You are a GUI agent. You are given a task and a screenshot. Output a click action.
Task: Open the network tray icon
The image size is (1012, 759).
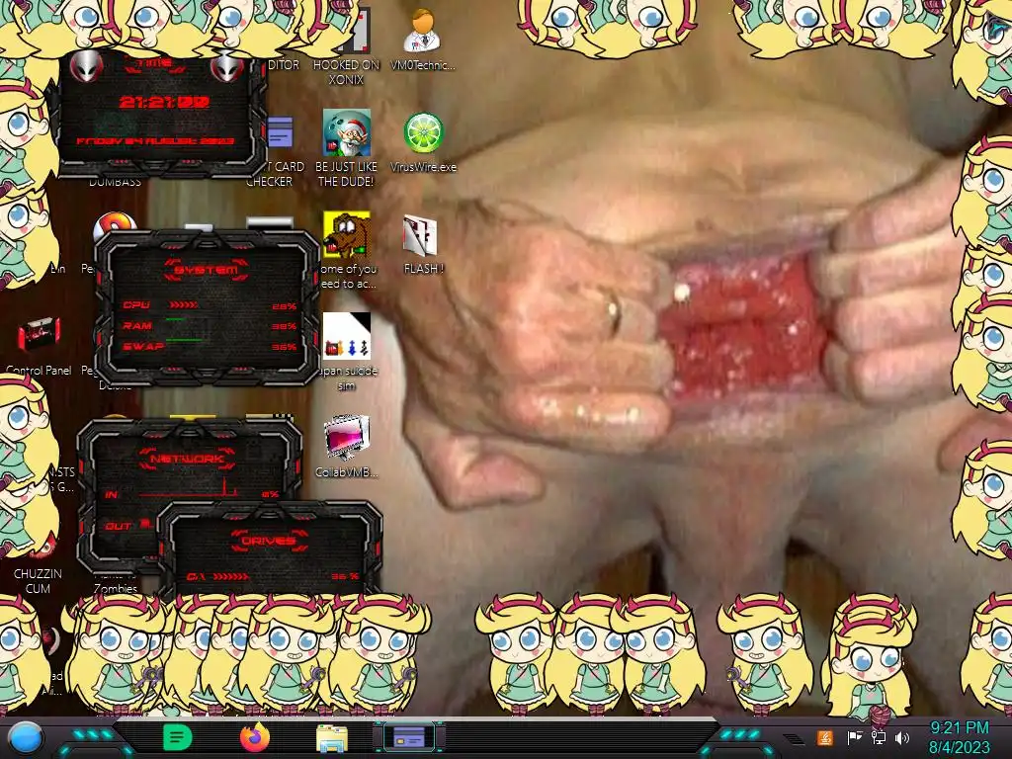[x=878, y=737]
